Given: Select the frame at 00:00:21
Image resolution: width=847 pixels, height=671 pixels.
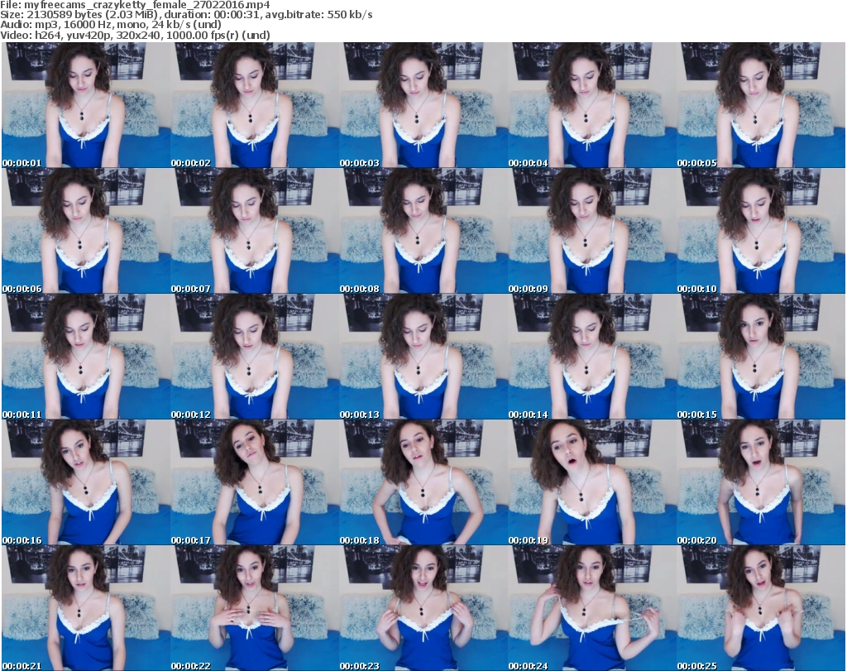Looking at the screenshot, I should pos(85,608).
